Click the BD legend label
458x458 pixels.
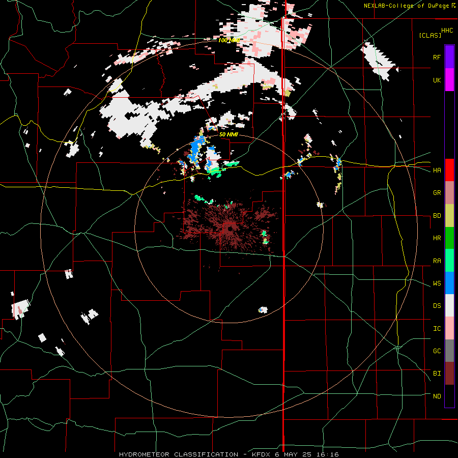click(x=437, y=216)
